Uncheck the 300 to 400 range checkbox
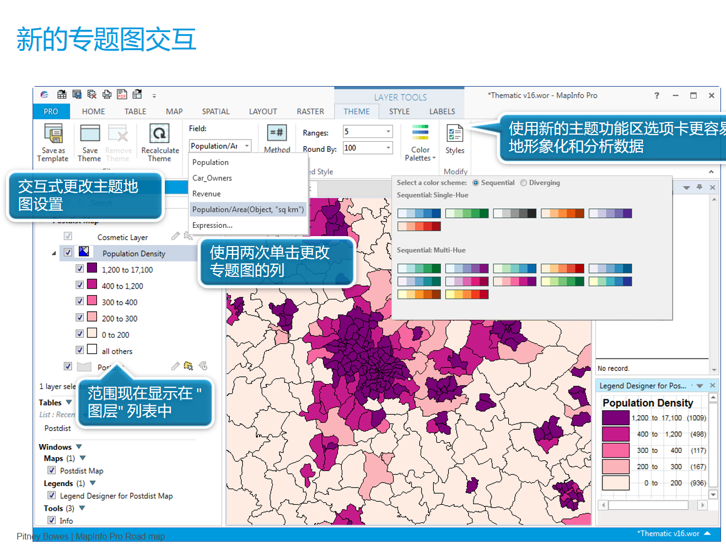The width and height of the screenshot is (726, 550). tap(79, 301)
